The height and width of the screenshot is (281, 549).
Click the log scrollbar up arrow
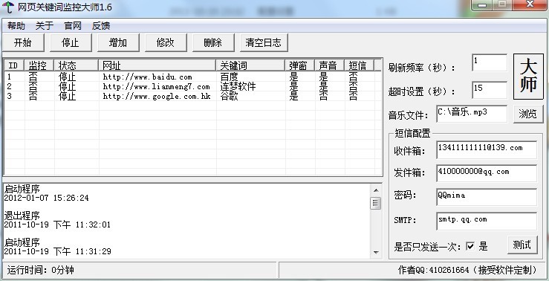coord(376,190)
